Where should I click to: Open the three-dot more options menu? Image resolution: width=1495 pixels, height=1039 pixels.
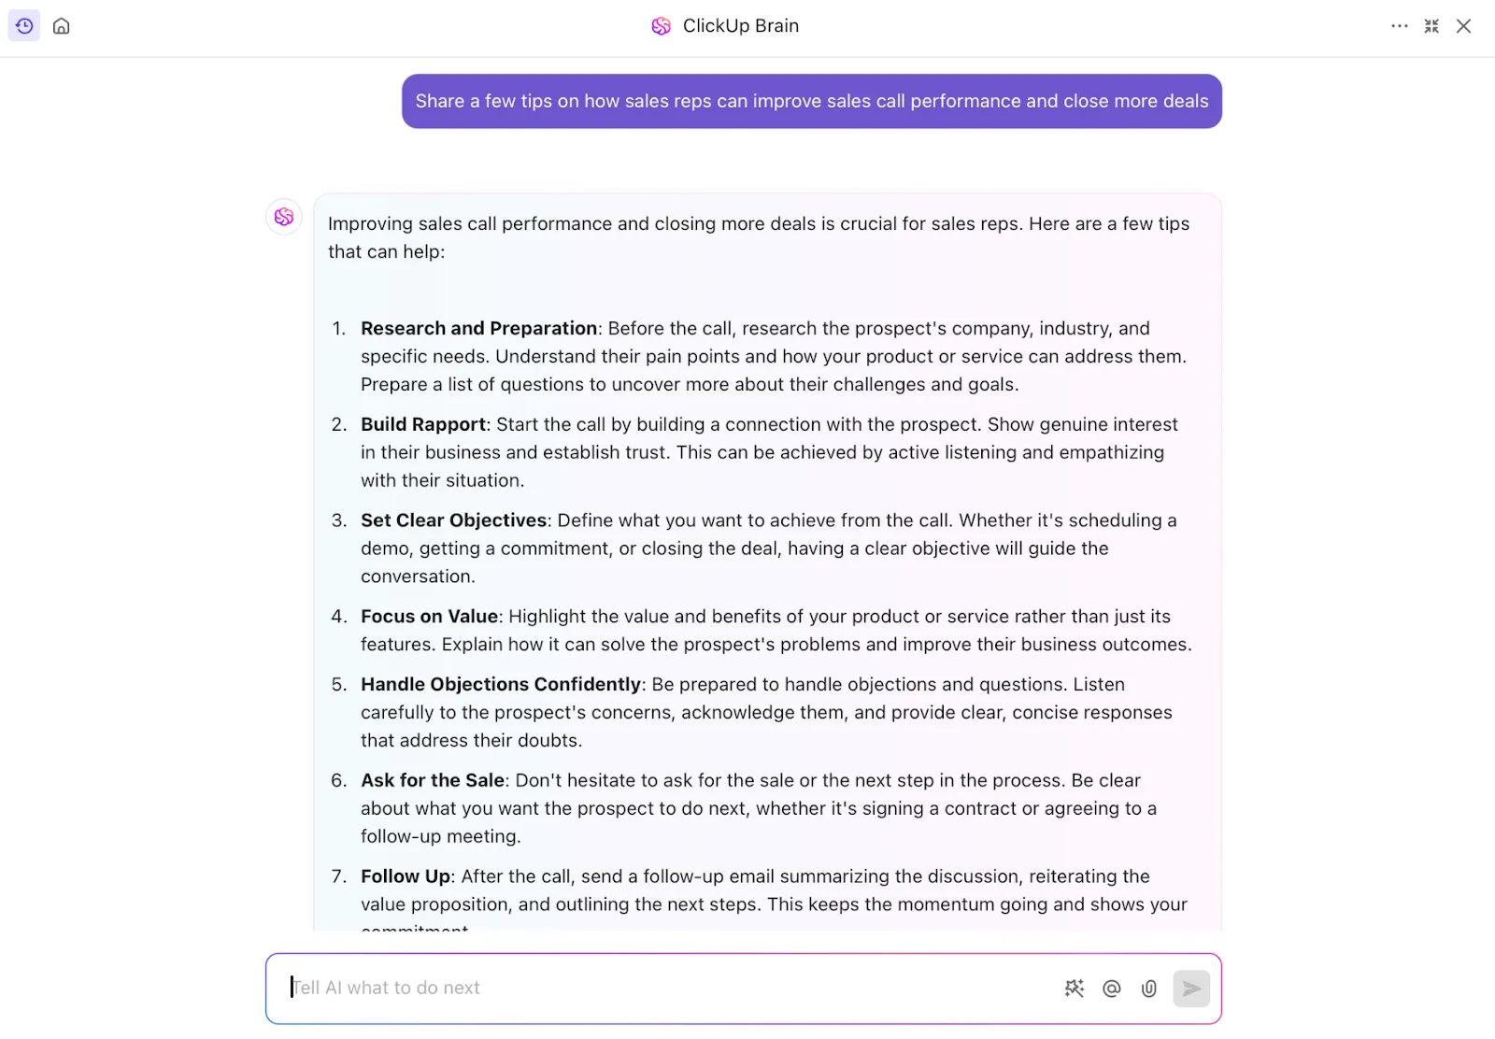(x=1399, y=26)
